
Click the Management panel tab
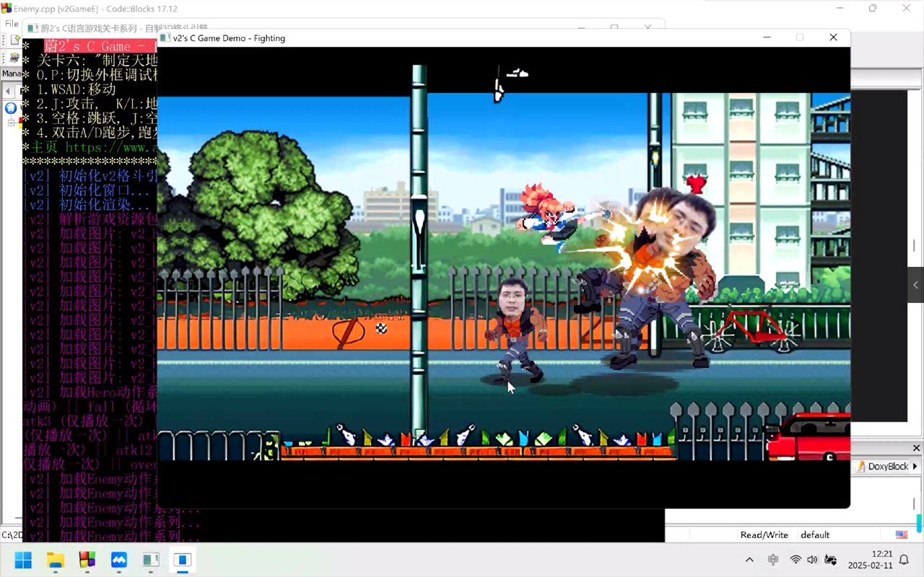11,74
